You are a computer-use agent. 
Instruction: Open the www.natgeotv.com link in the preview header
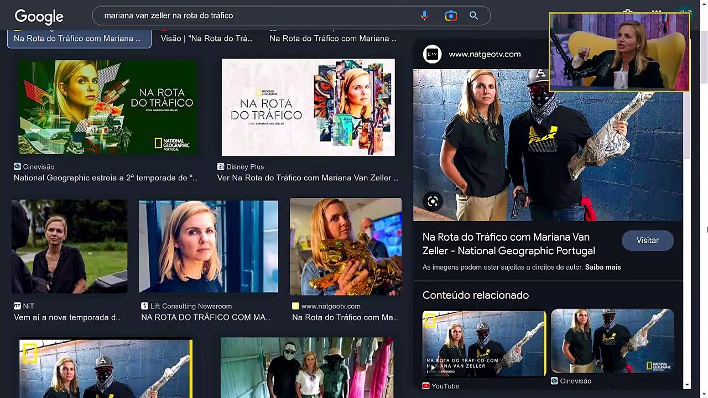point(485,54)
